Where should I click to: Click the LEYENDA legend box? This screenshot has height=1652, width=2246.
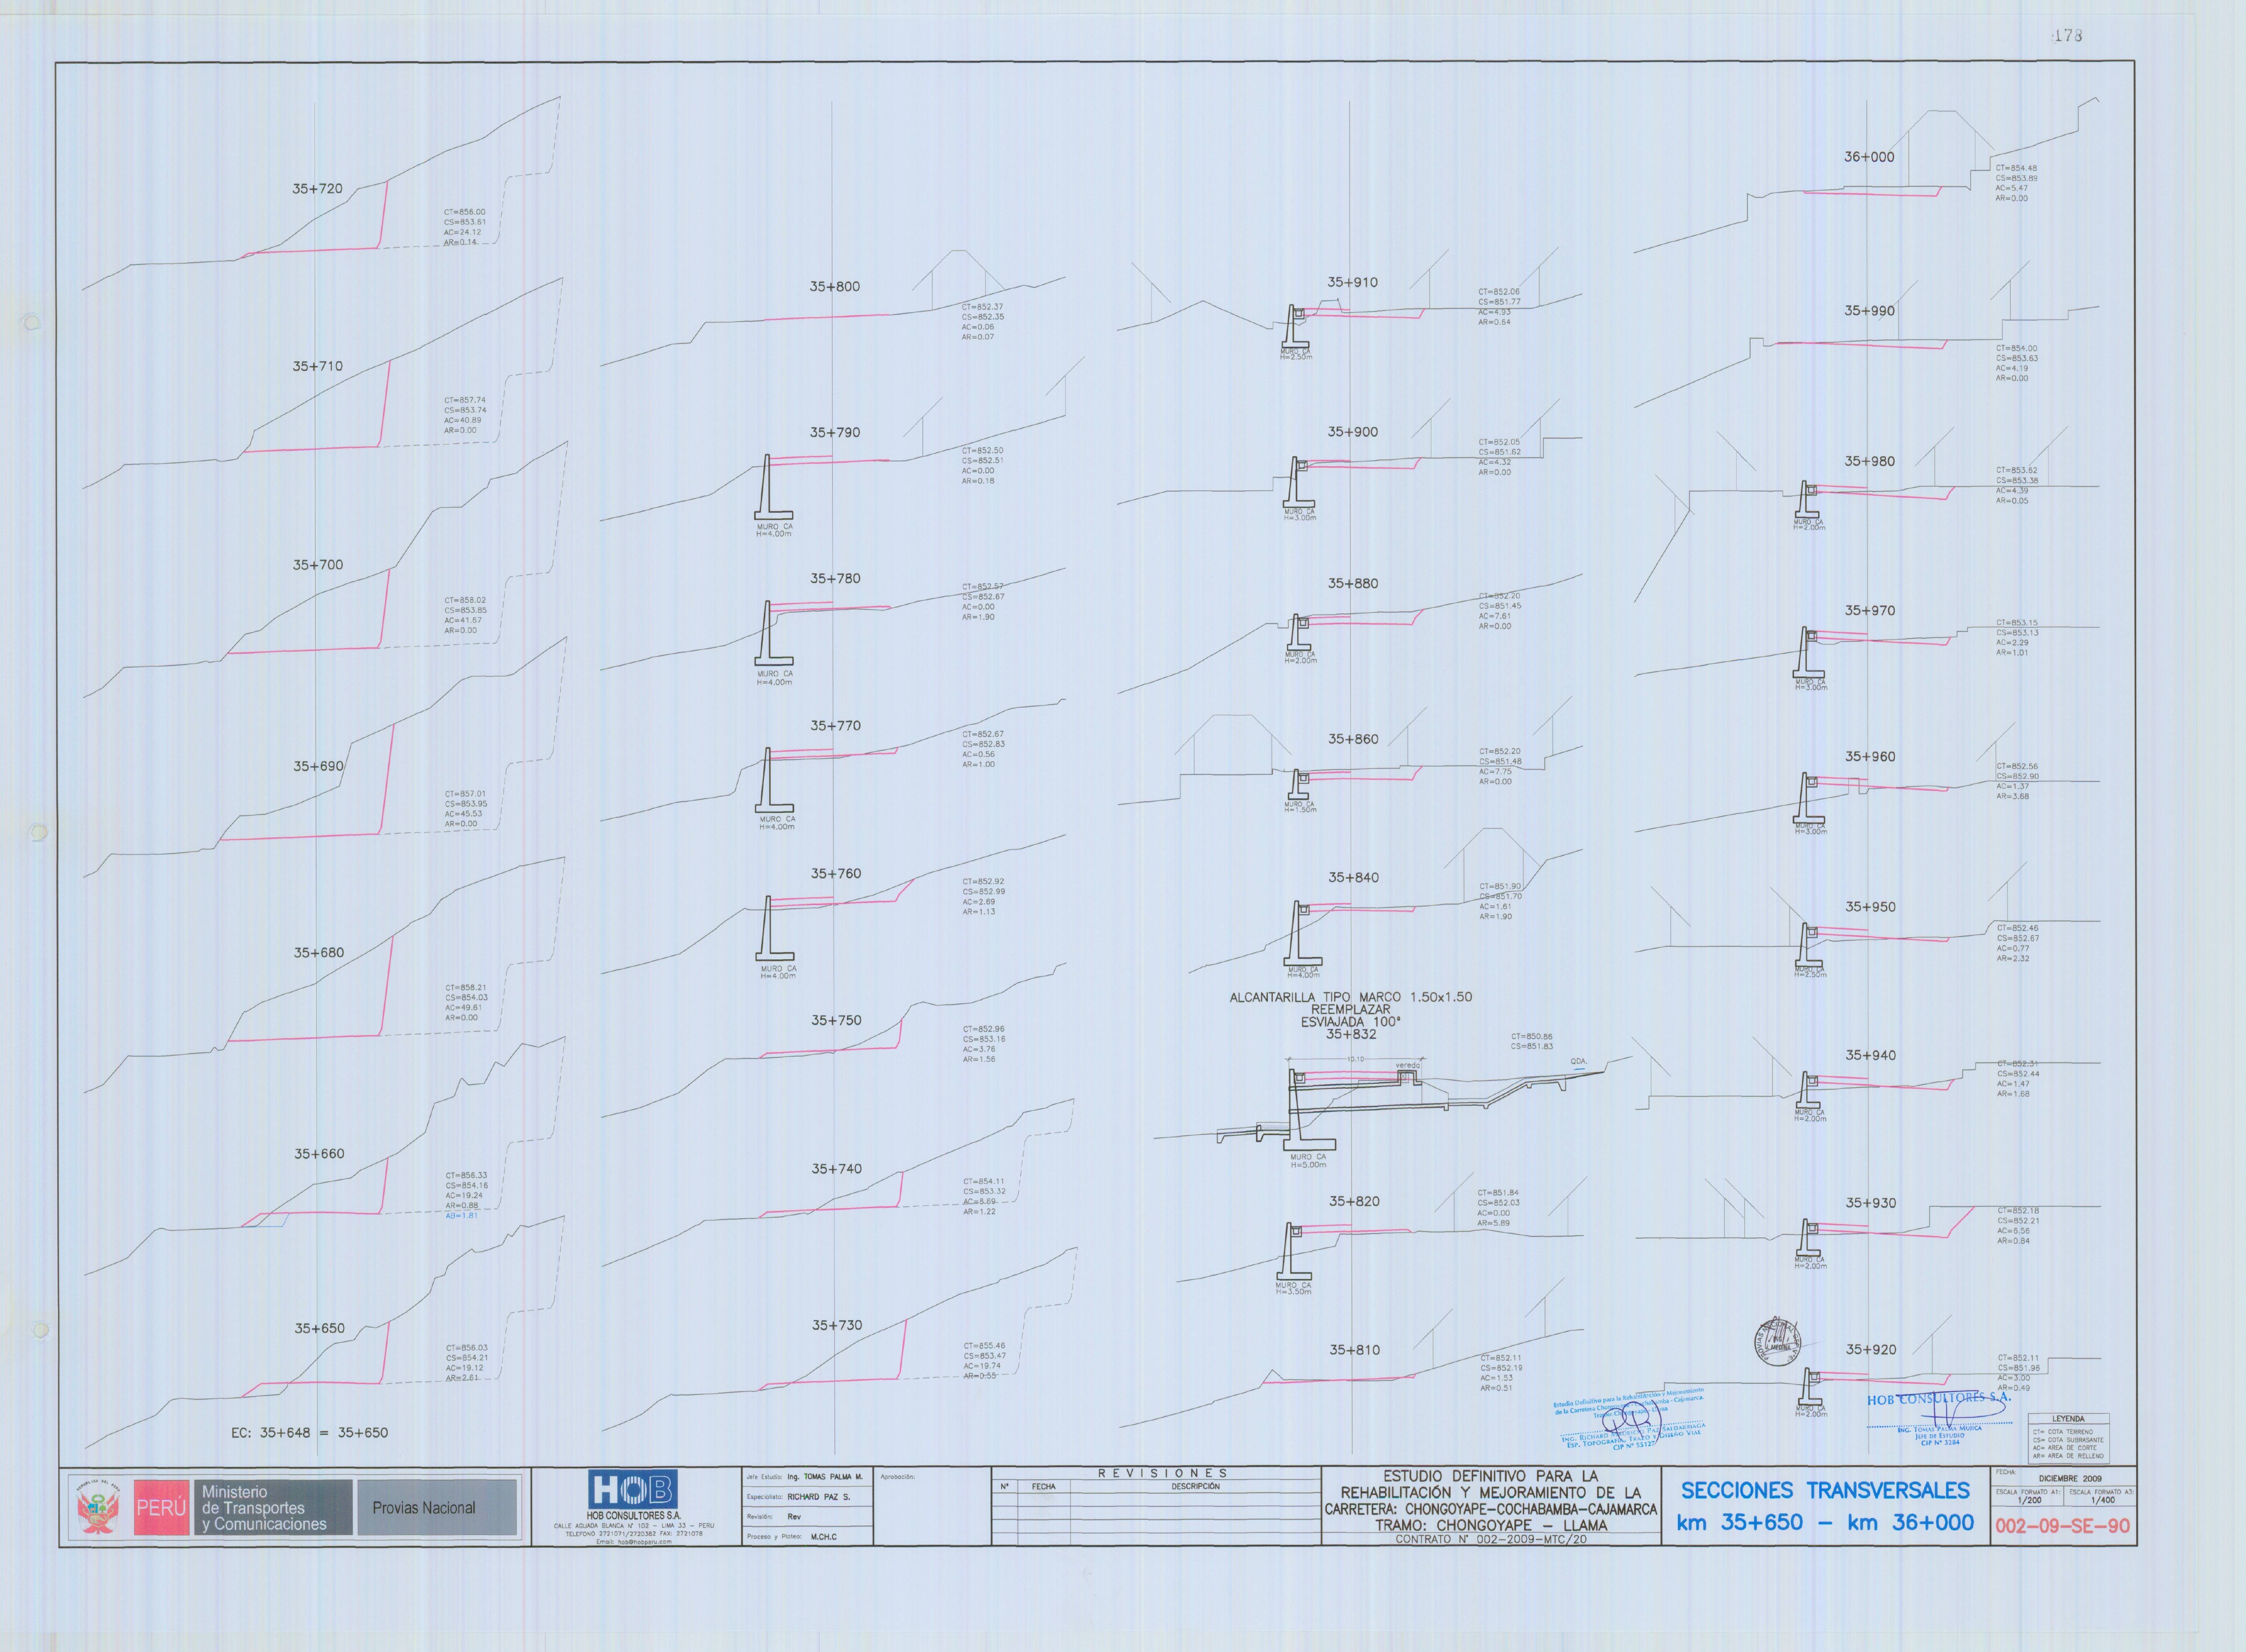(2068, 1438)
